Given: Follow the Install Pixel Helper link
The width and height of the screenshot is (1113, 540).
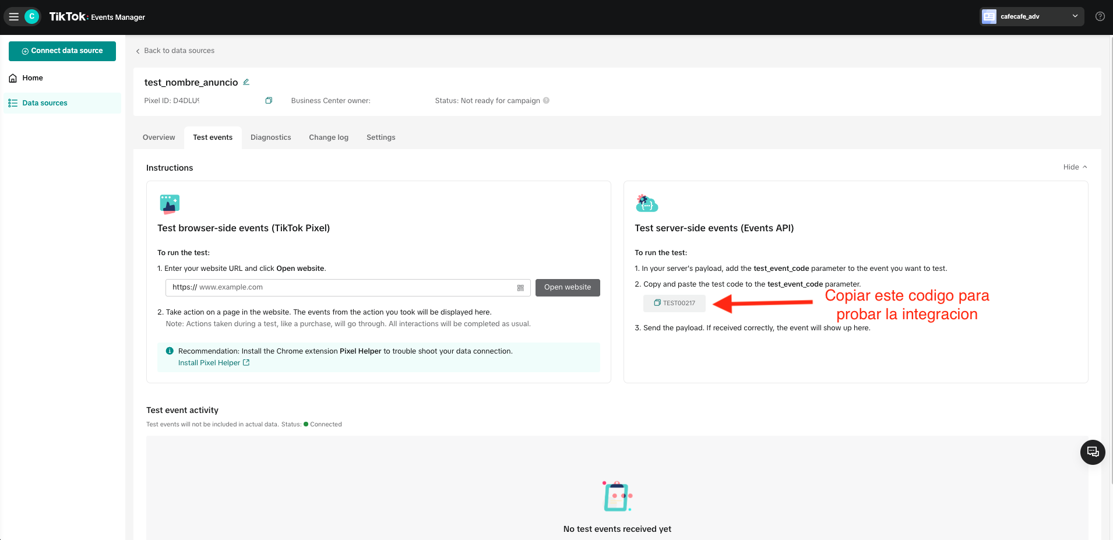Looking at the screenshot, I should pos(214,363).
